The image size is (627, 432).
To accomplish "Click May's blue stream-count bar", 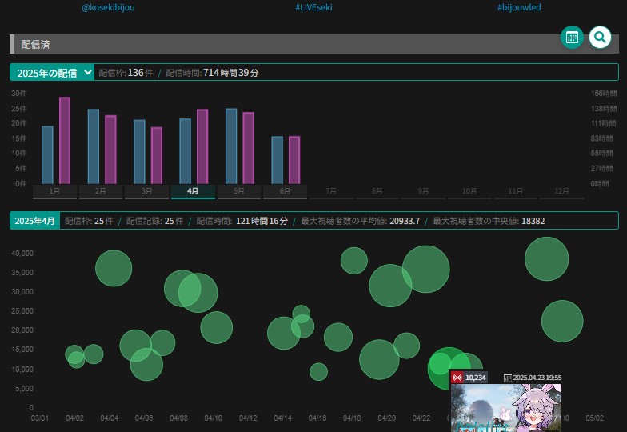I will pos(231,146).
